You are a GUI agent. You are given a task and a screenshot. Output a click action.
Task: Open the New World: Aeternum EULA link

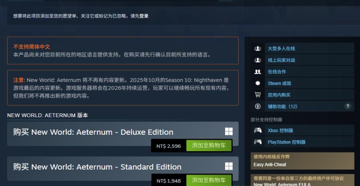click(x=282, y=184)
